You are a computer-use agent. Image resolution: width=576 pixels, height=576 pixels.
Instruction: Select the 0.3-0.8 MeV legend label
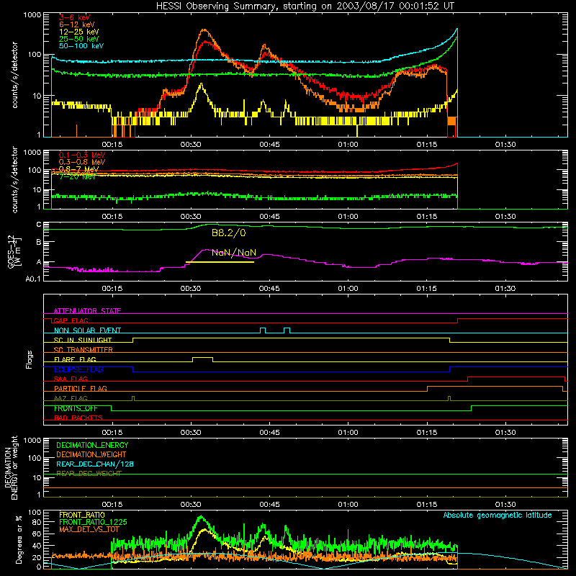pyautogui.click(x=82, y=162)
